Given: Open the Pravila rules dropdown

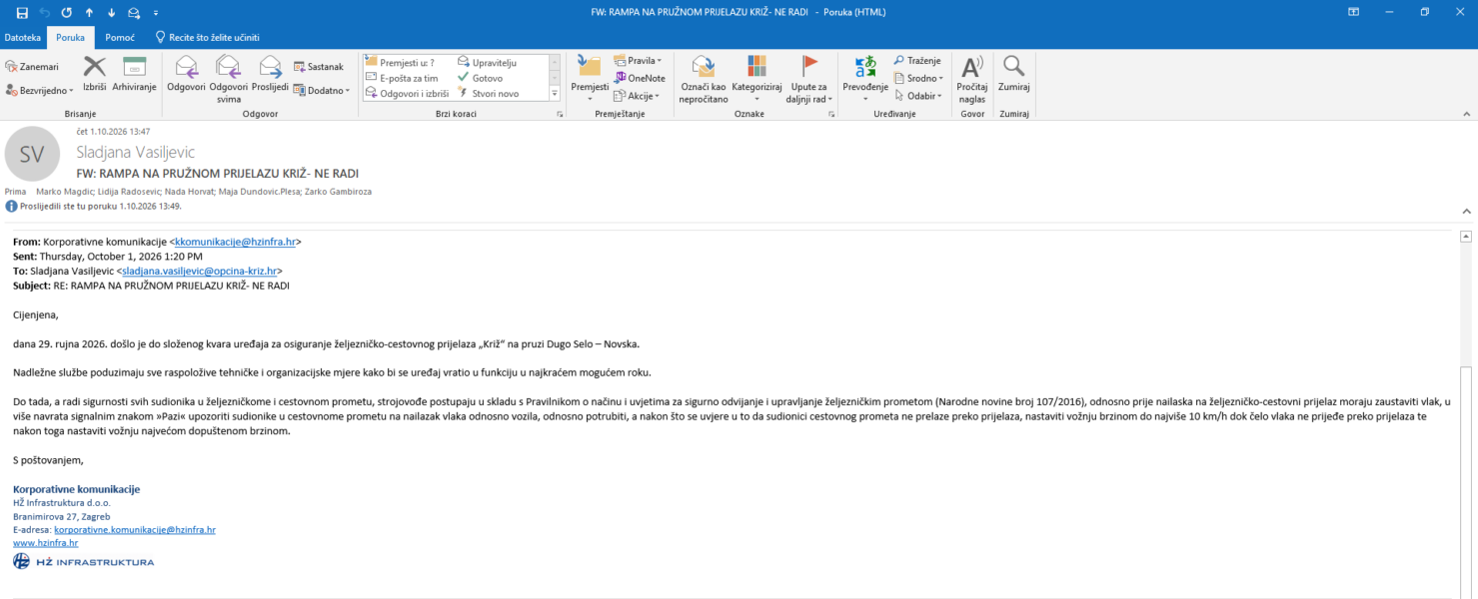Looking at the screenshot, I should (x=638, y=61).
